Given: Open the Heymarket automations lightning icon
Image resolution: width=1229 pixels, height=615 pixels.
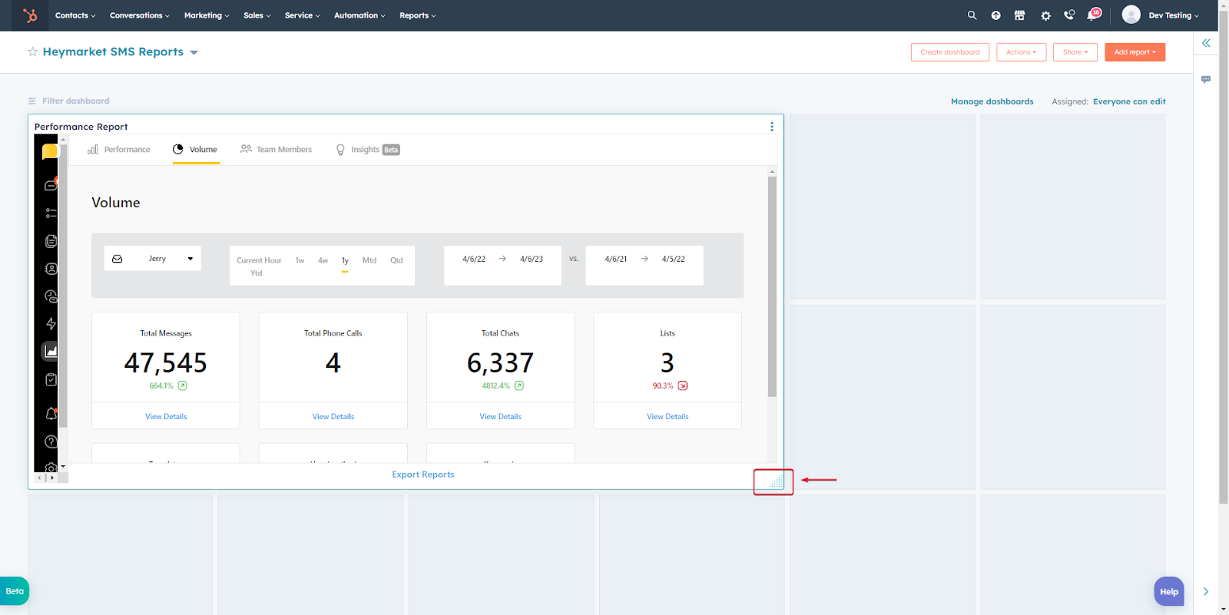Looking at the screenshot, I should (x=51, y=324).
